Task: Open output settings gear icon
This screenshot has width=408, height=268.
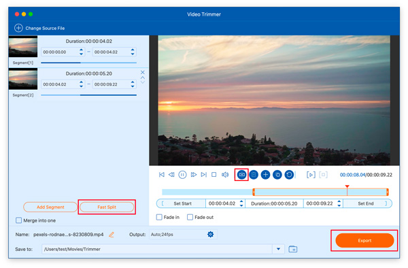Action: (211, 235)
